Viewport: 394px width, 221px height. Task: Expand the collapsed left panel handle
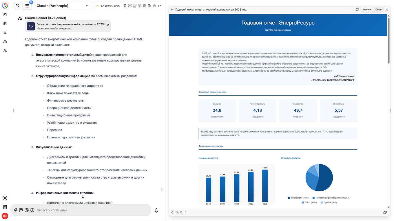click(x=13, y=110)
